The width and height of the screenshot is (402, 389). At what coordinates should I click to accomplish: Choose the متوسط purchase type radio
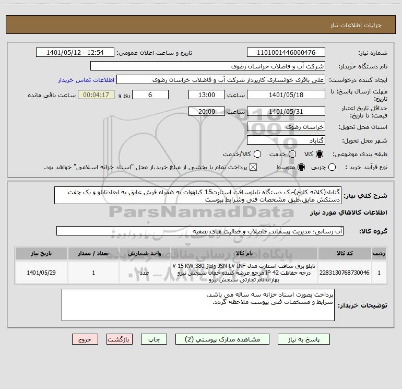[x=301, y=168]
